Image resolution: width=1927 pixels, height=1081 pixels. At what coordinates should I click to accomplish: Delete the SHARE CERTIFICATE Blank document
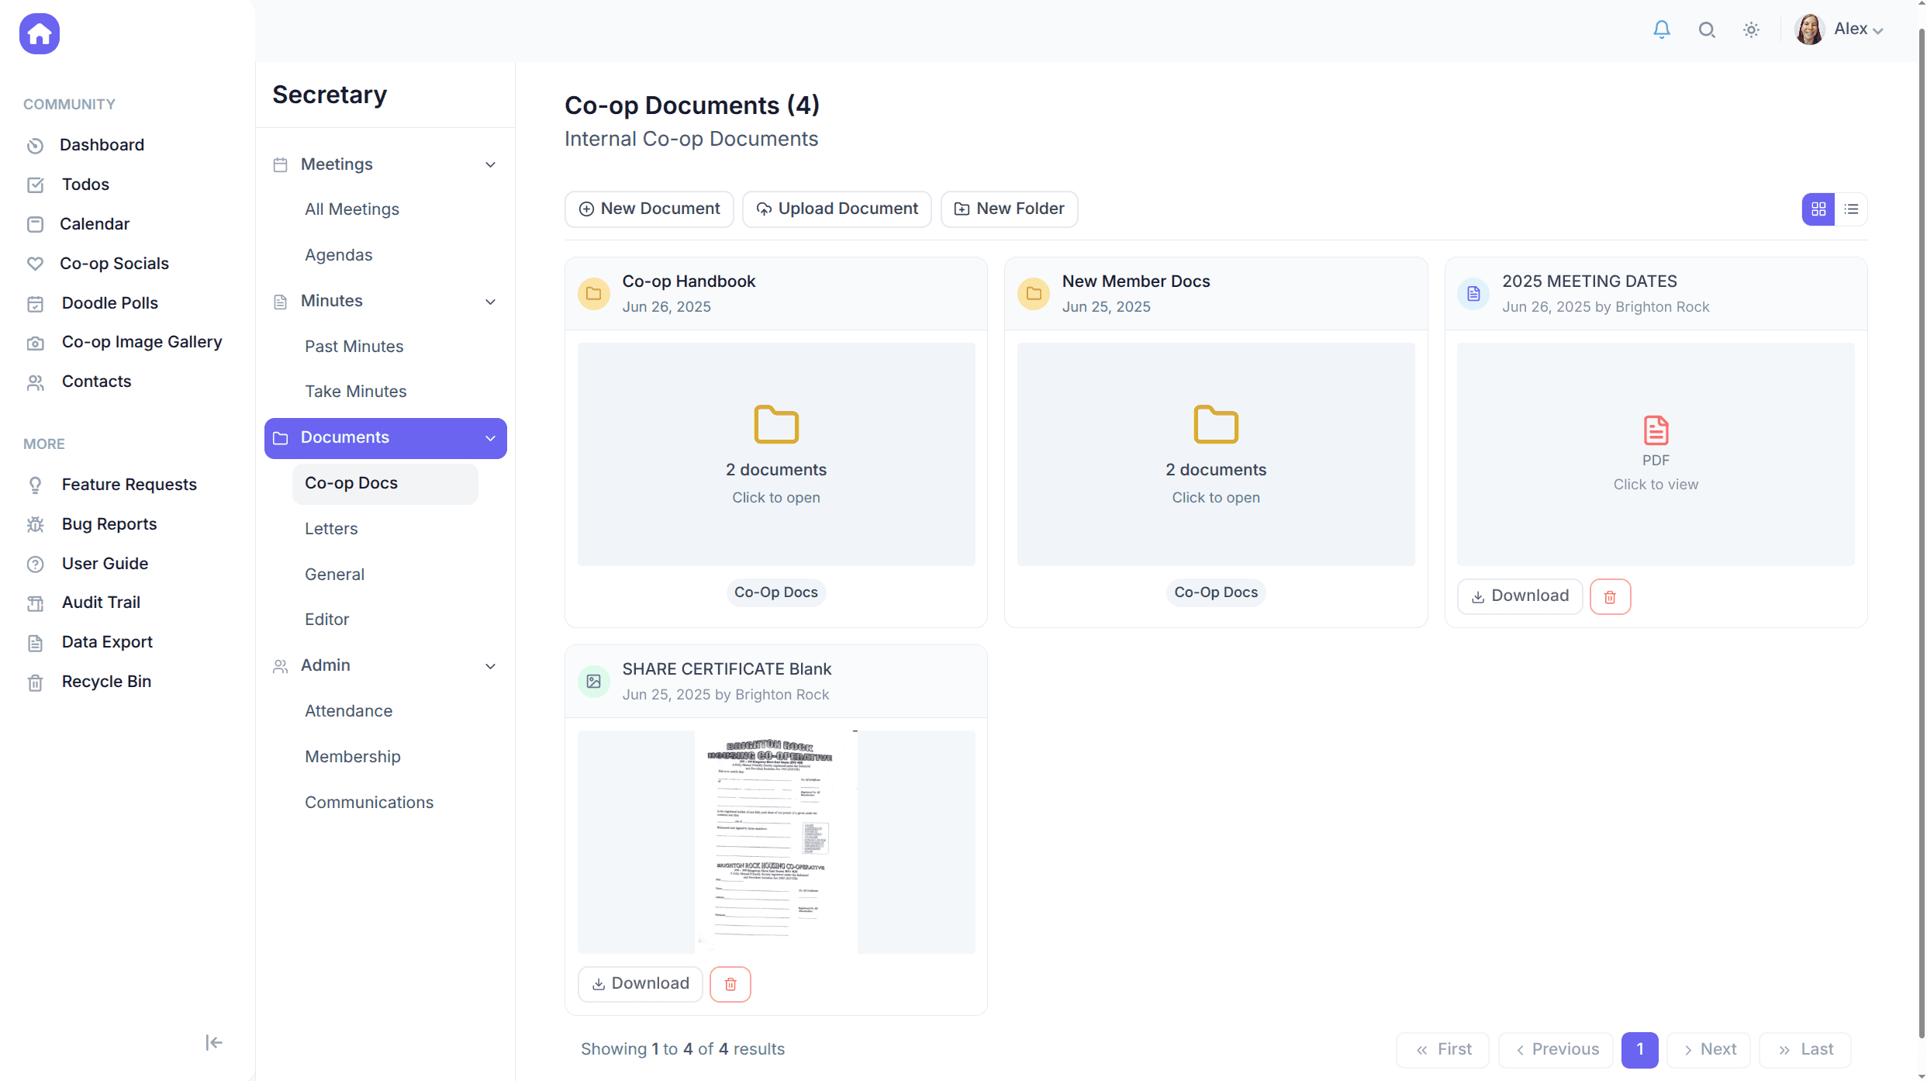[730, 983]
